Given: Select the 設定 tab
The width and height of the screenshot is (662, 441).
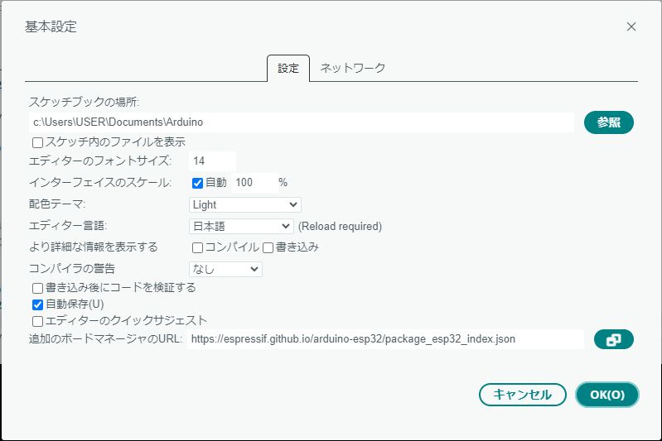Looking at the screenshot, I should [x=288, y=69].
